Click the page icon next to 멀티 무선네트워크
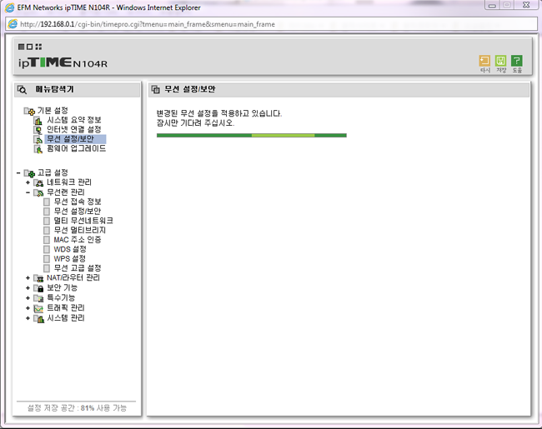The width and height of the screenshot is (542, 429). pos(47,221)
